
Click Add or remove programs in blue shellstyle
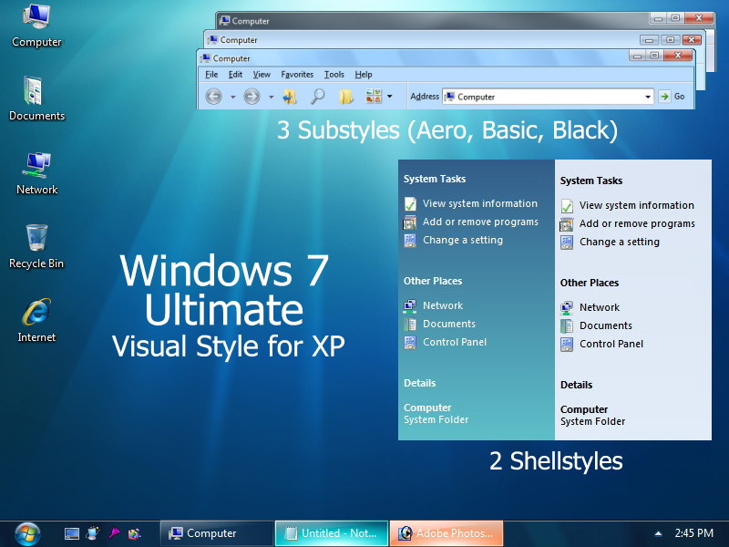(480, 222)
